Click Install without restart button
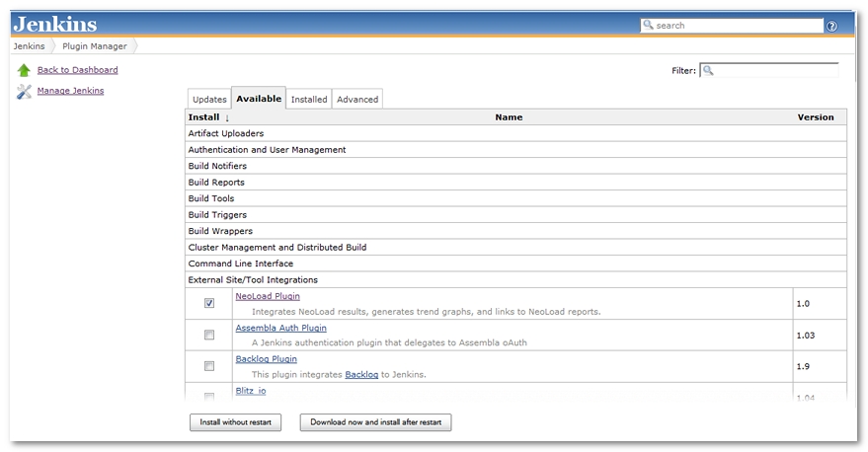Screen dimensions: 868x452 coord(235,422)
